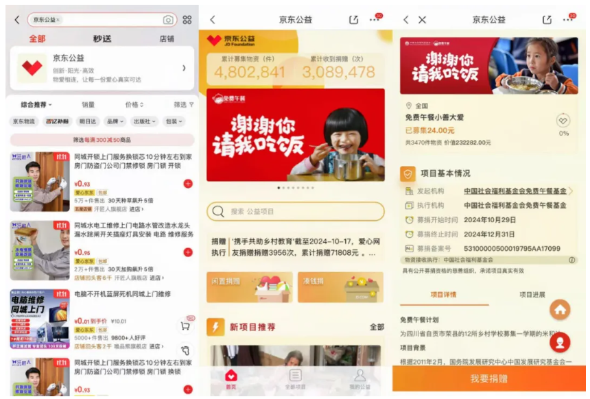Open the 凑钱捐 card
This screenshot has height=399, width=590.
340,287
